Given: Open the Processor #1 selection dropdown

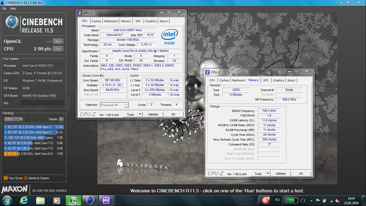Looking at the screenshot, I should 114,105.
